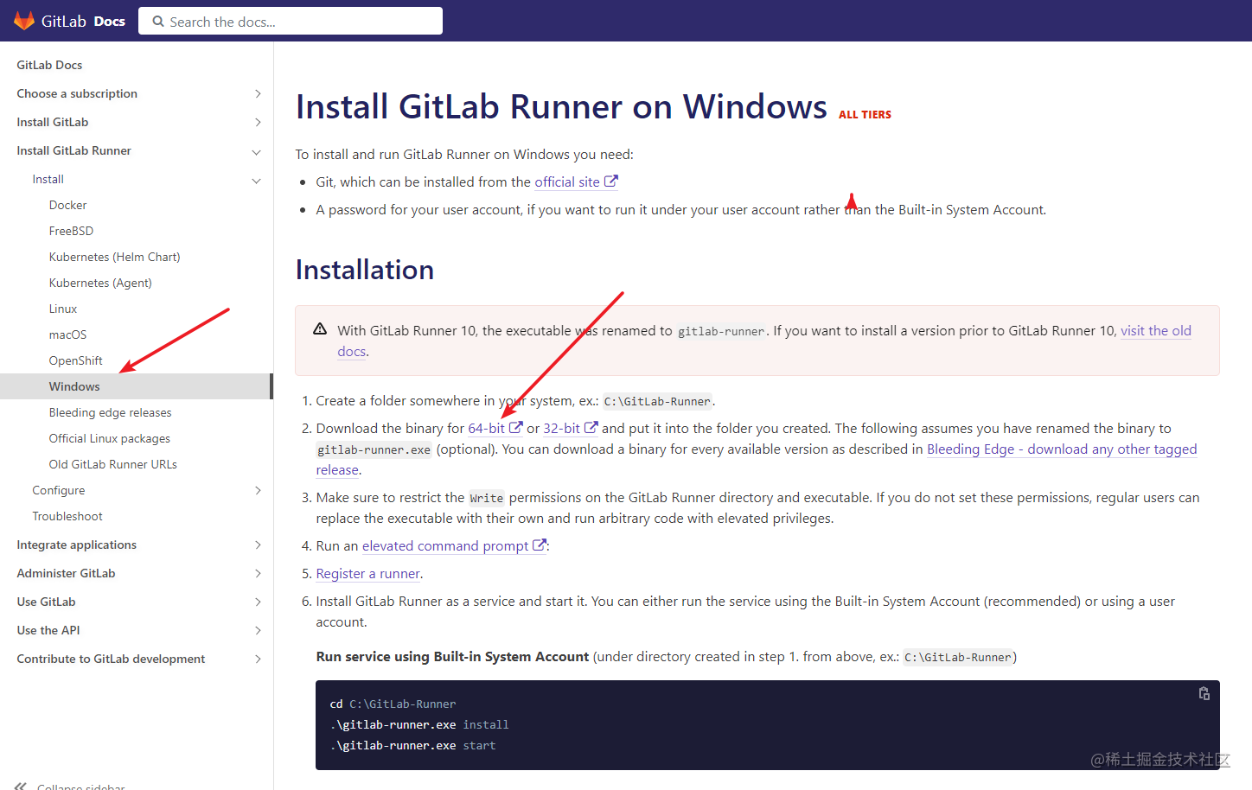This screenshot has height=790, width=1252.
Task: Expand Integrate applications chevron
Action: click(x=257, y=545)
